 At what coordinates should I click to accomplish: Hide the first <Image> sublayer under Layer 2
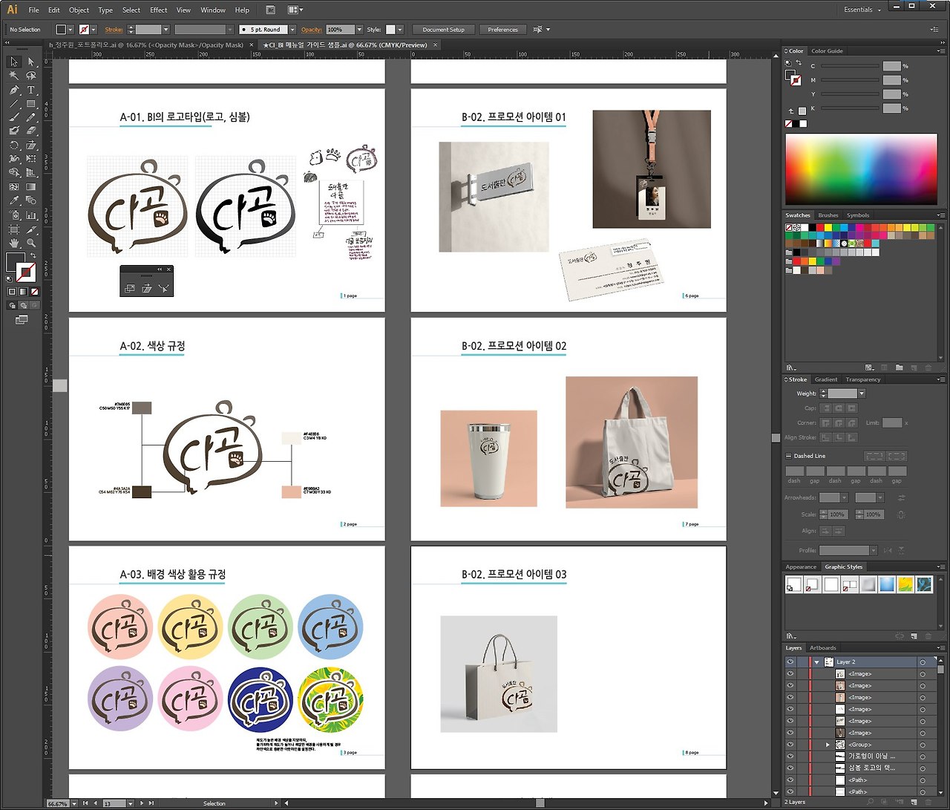(x=790, y=674)
